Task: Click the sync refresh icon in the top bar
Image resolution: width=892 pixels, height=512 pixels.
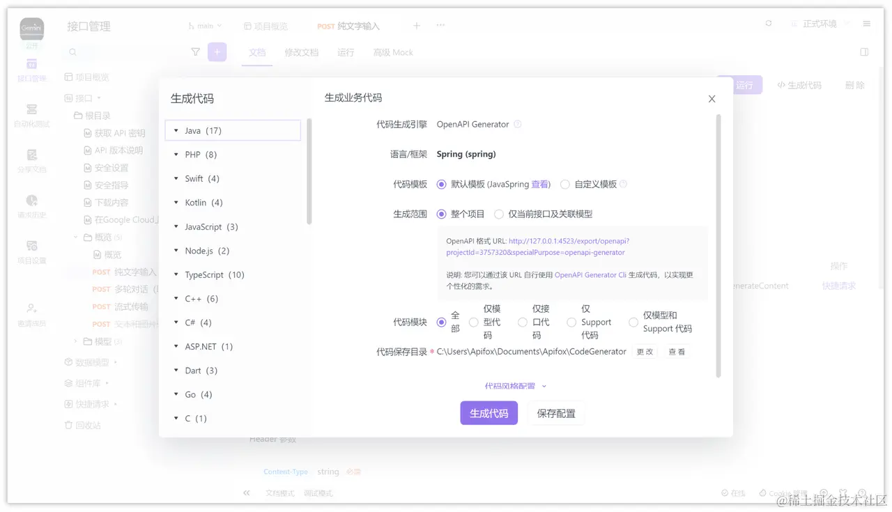Action: (x=769, y=23)
